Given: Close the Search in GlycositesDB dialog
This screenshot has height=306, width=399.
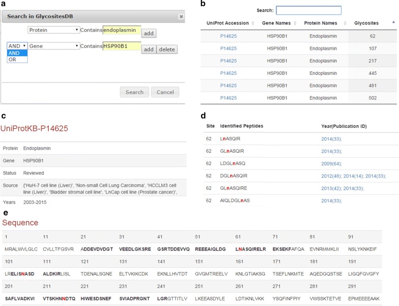Looking at the screenshot, I should [181, 16].
